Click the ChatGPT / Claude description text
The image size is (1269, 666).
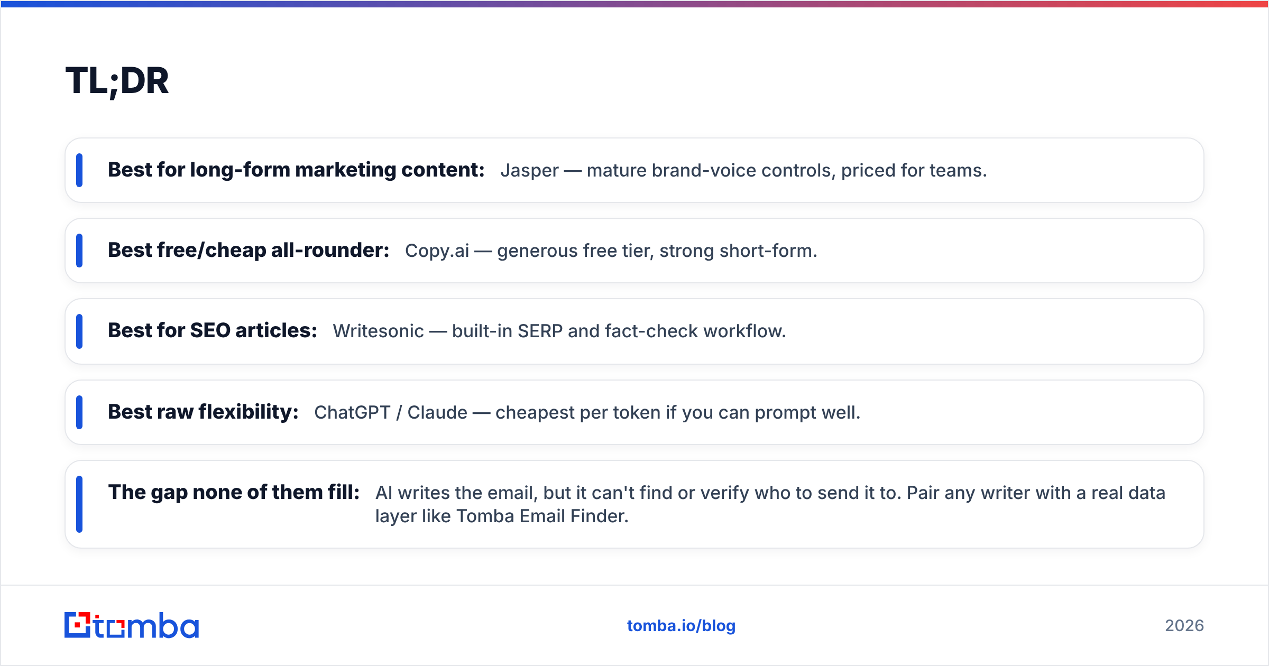587,413
